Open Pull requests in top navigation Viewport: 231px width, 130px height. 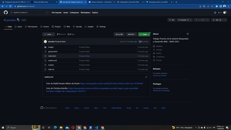click(57, 13)
